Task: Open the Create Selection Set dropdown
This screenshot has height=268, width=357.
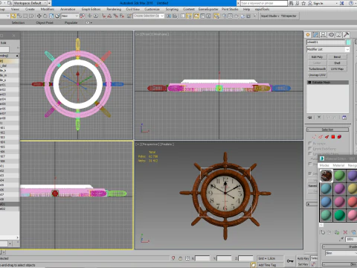Action: [x=149, y=16]
